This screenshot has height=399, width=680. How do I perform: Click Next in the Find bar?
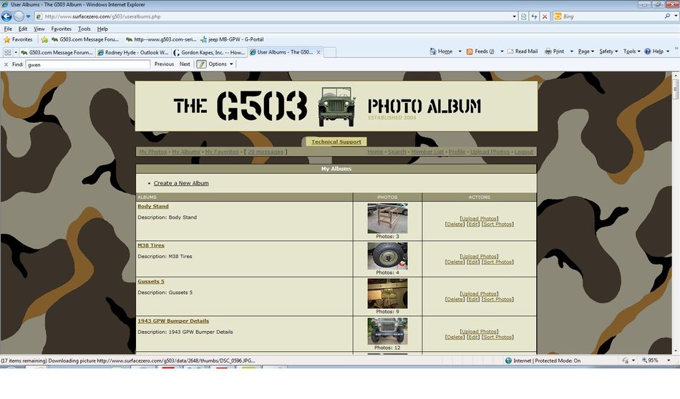(x=185, y=64)
